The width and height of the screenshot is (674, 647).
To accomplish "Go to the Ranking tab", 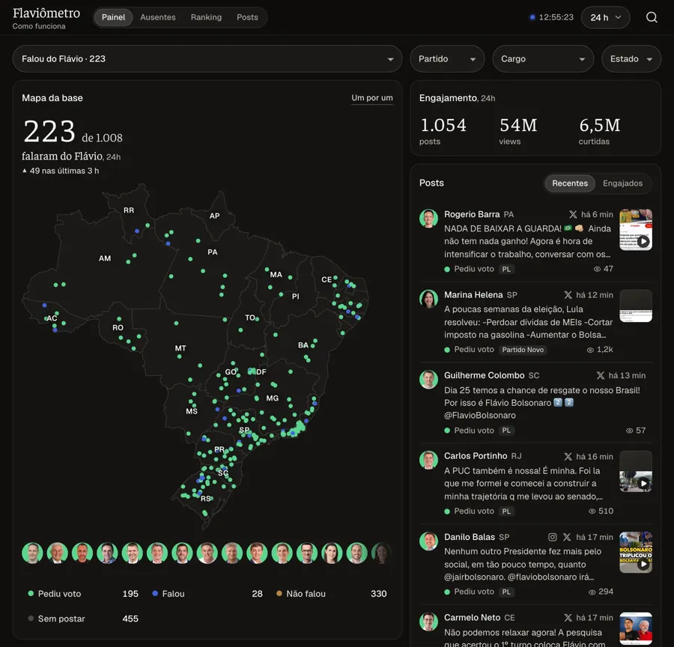I will point(206,17).
